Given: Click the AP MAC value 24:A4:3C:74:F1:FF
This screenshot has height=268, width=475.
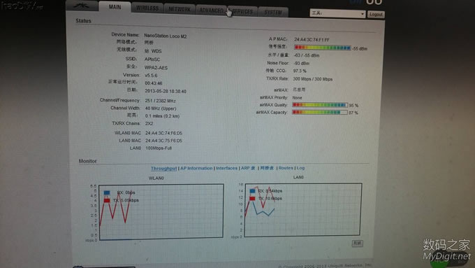Looking at the screenshot, I should 312,40.
